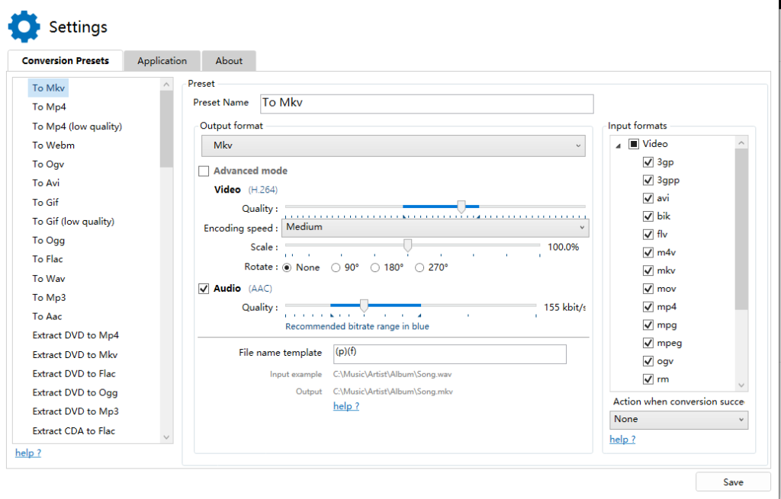Uncheck the 3gp input format
781x499 pixels.
648,162
